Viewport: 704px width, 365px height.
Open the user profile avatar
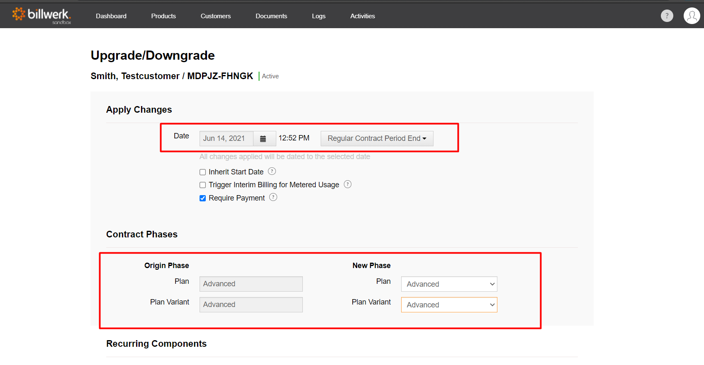[x=692, y=16]
